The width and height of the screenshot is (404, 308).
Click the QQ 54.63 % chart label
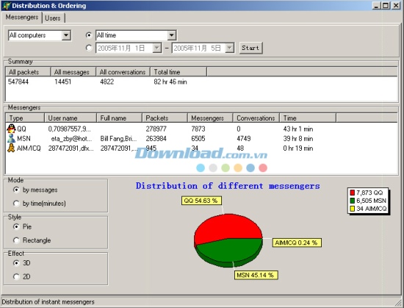click(x=201, y=201)
